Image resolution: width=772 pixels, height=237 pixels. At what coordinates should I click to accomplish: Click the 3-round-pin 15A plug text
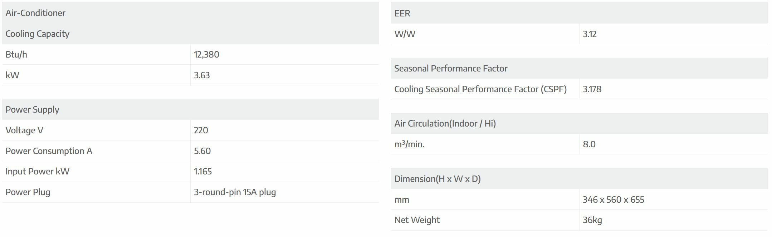click(235, 192)
